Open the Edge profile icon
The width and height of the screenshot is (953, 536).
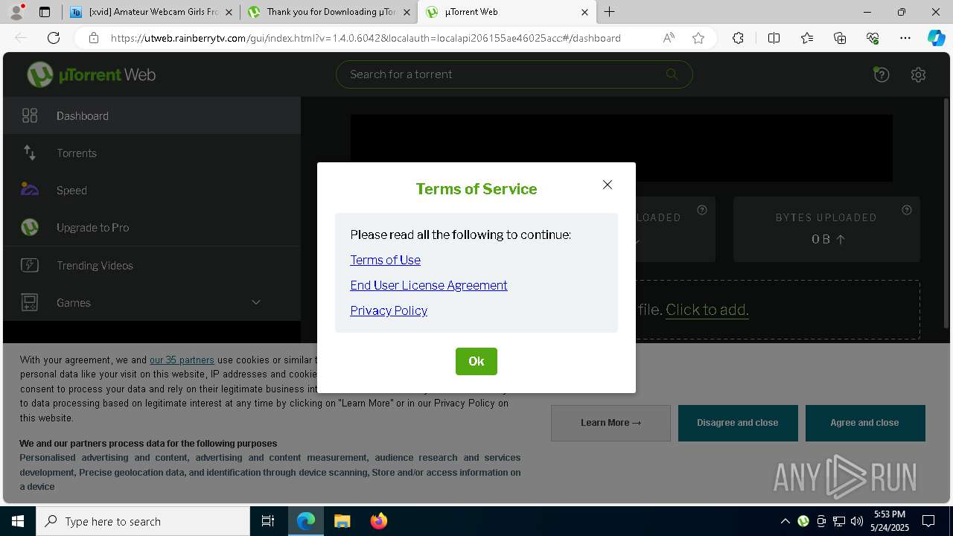(x=16, y=12)
